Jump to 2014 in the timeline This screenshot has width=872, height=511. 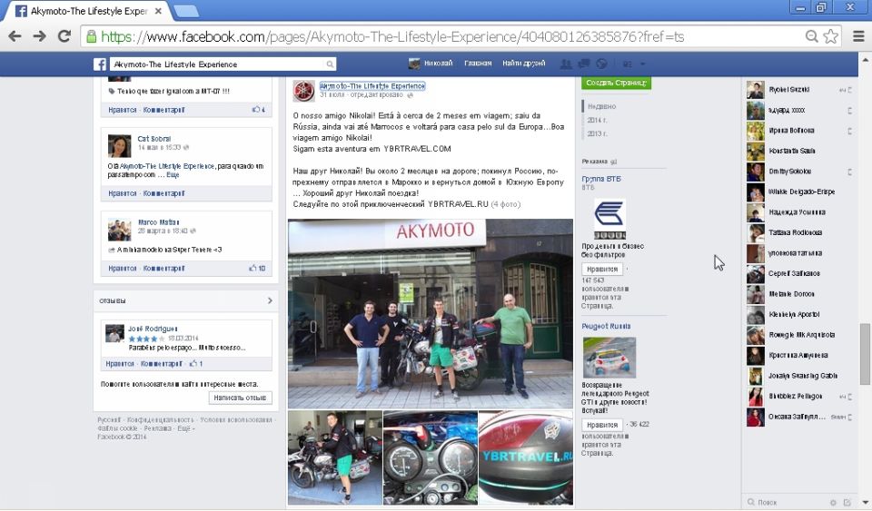pos(598,120)
